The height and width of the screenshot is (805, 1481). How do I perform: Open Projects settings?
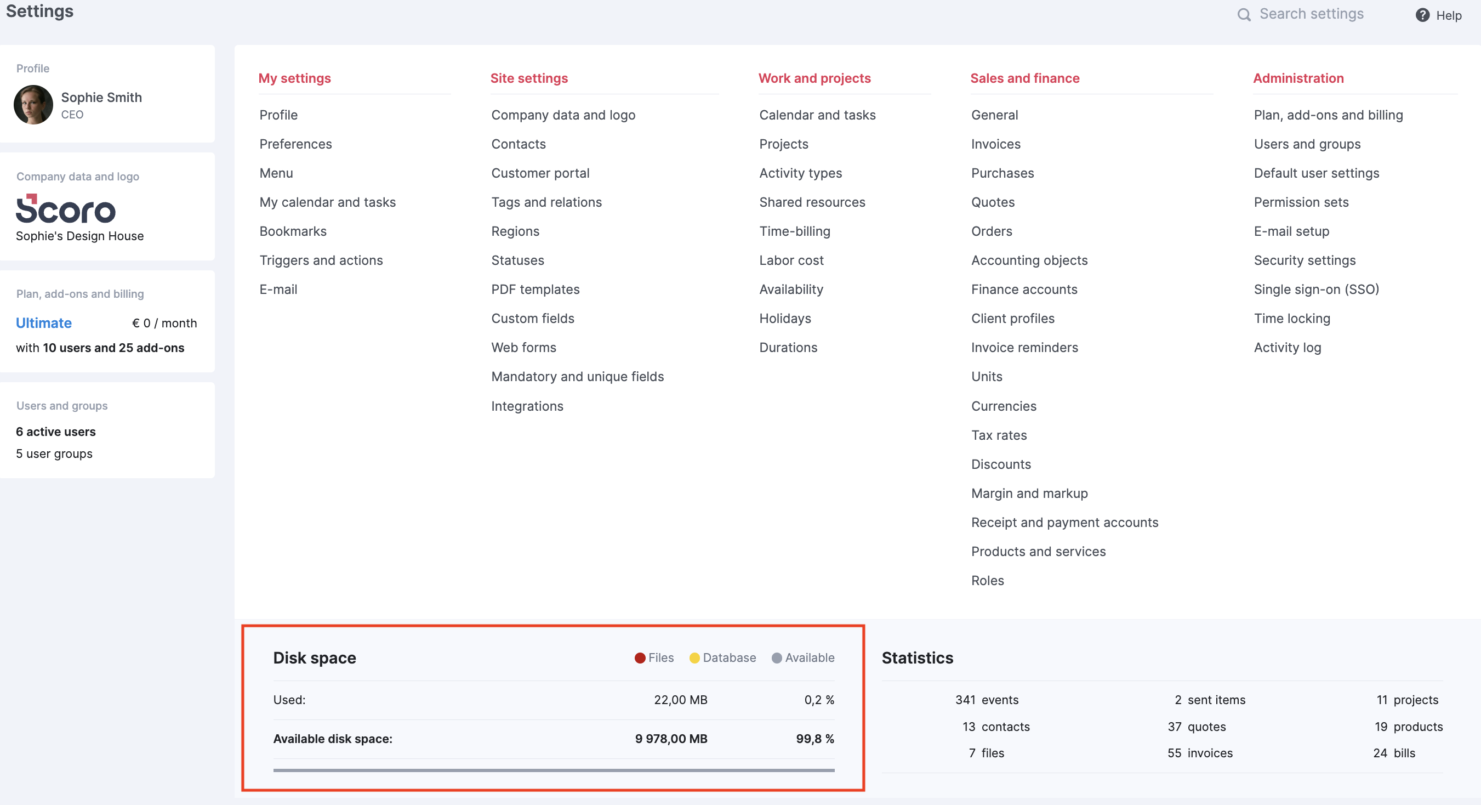tap(784, 144)
